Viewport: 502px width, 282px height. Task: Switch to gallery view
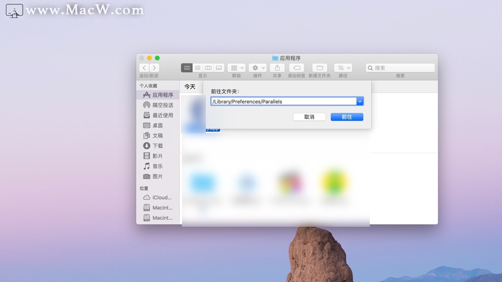coord(219,68)
